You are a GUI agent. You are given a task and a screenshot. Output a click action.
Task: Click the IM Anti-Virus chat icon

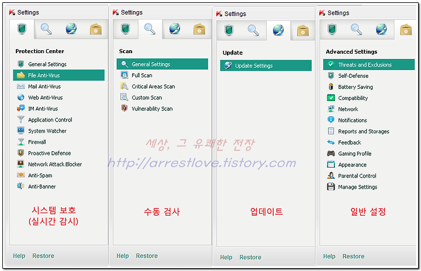20,109
